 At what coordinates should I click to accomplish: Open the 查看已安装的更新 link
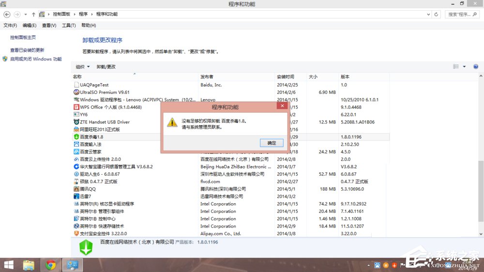pos(27,50)
